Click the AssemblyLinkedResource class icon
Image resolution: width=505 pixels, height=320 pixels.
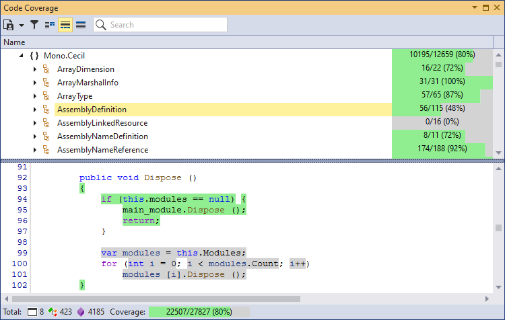pyautogui.click(x=46, y=123)
